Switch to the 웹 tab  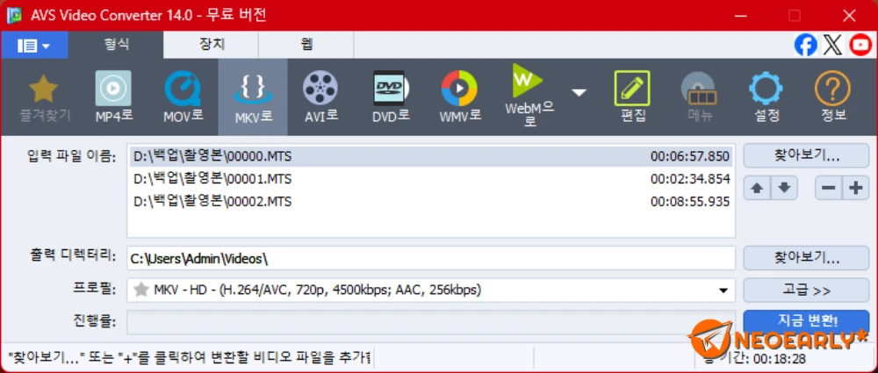(x=306, y=46)
